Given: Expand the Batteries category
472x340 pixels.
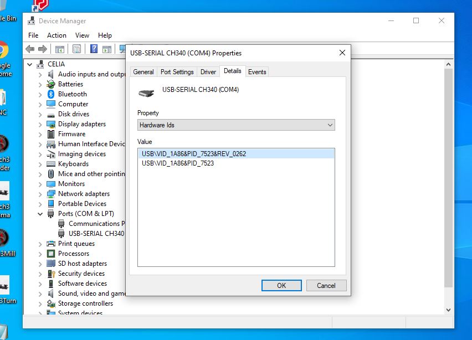Looking at the screenshot, I should [40, 85].
